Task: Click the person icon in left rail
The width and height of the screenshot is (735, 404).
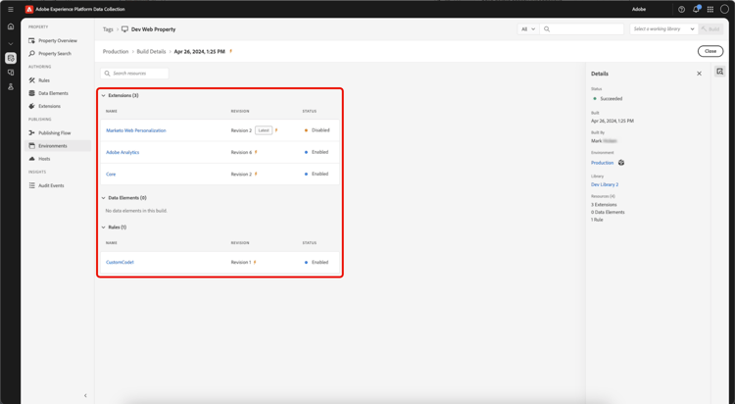Action: click(x=11, y=87)
